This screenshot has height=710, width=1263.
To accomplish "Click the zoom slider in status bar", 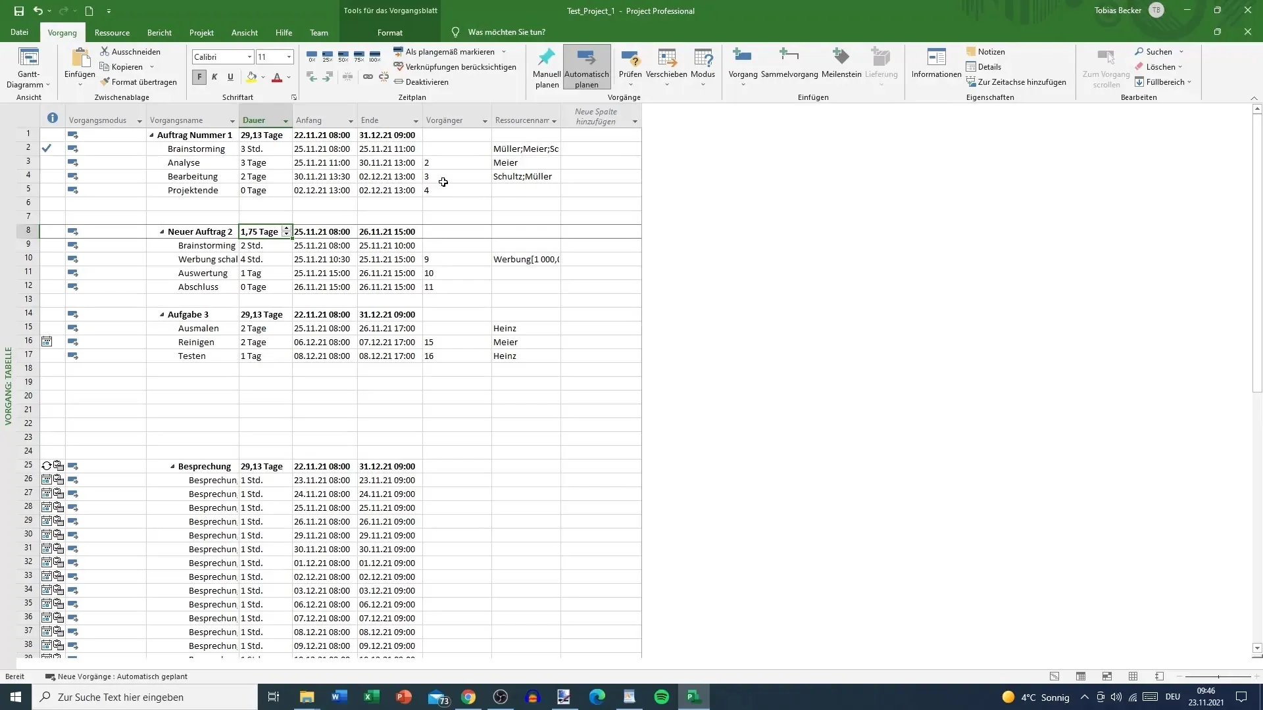I will coord(1218,676).
